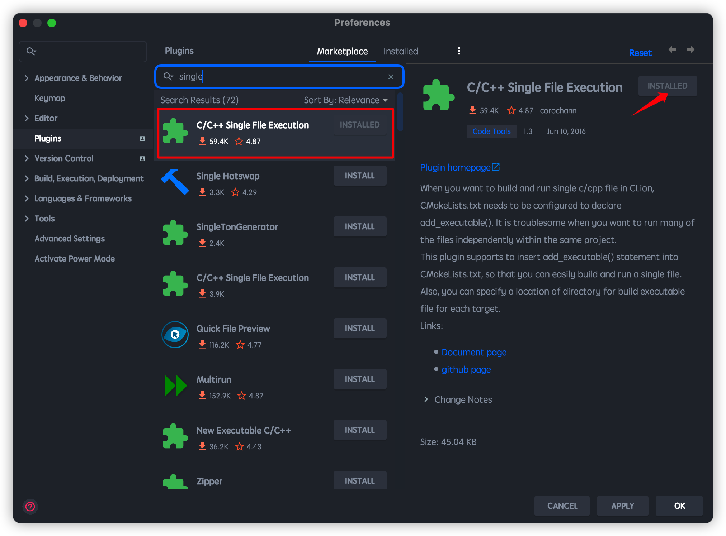Screen dimensions: 726x536
Task: Click the forward arrow navigation icon
Action: (x=690, y=49)
